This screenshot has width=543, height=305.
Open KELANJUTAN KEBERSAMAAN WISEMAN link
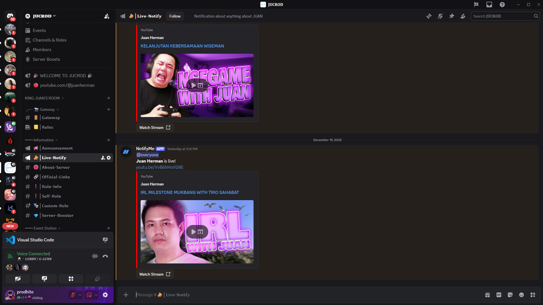[x=182, y=46]
